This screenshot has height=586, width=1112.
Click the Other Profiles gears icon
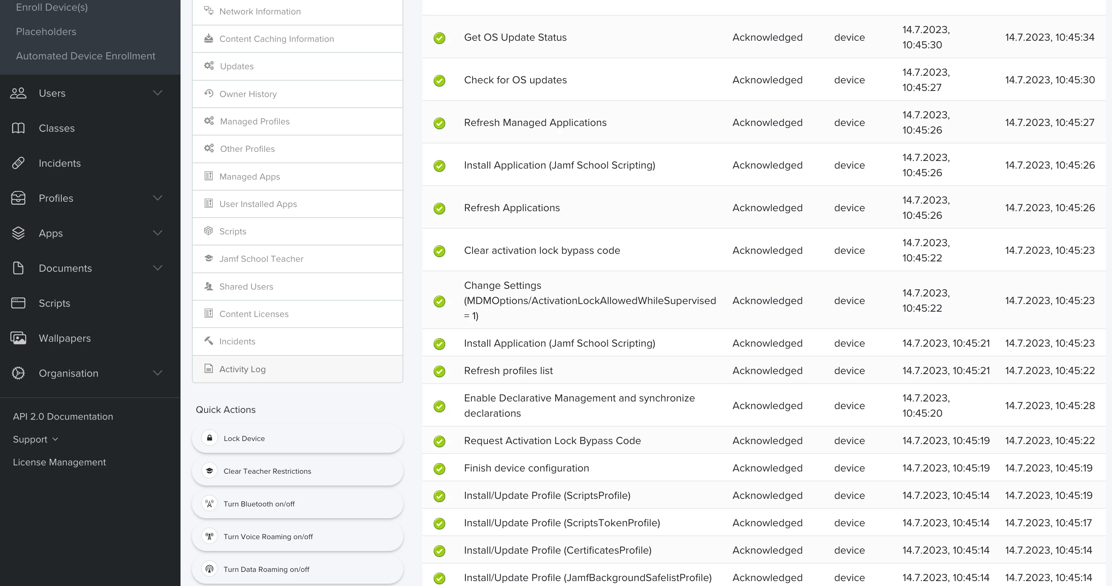[x=209, y=148]
